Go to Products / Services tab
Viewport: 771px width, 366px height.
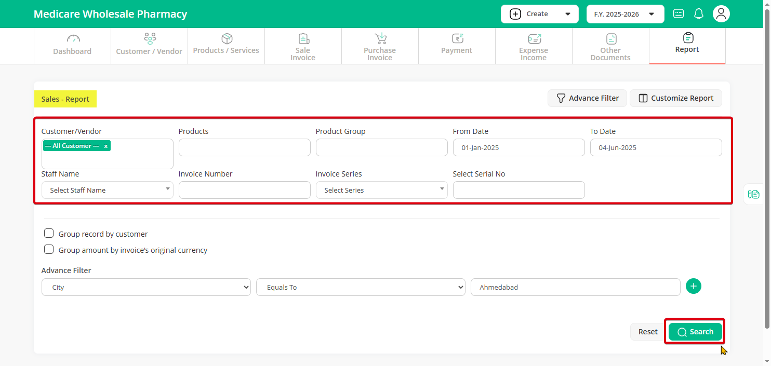click(226, 46)
